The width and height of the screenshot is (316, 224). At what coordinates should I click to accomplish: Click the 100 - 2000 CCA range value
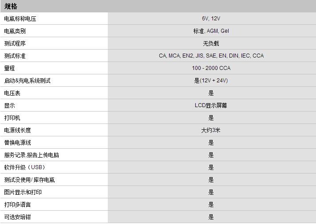tap(211, 68)
